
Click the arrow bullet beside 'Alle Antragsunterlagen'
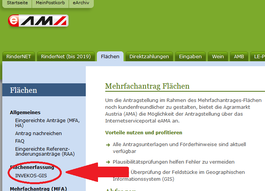[108, 145]
